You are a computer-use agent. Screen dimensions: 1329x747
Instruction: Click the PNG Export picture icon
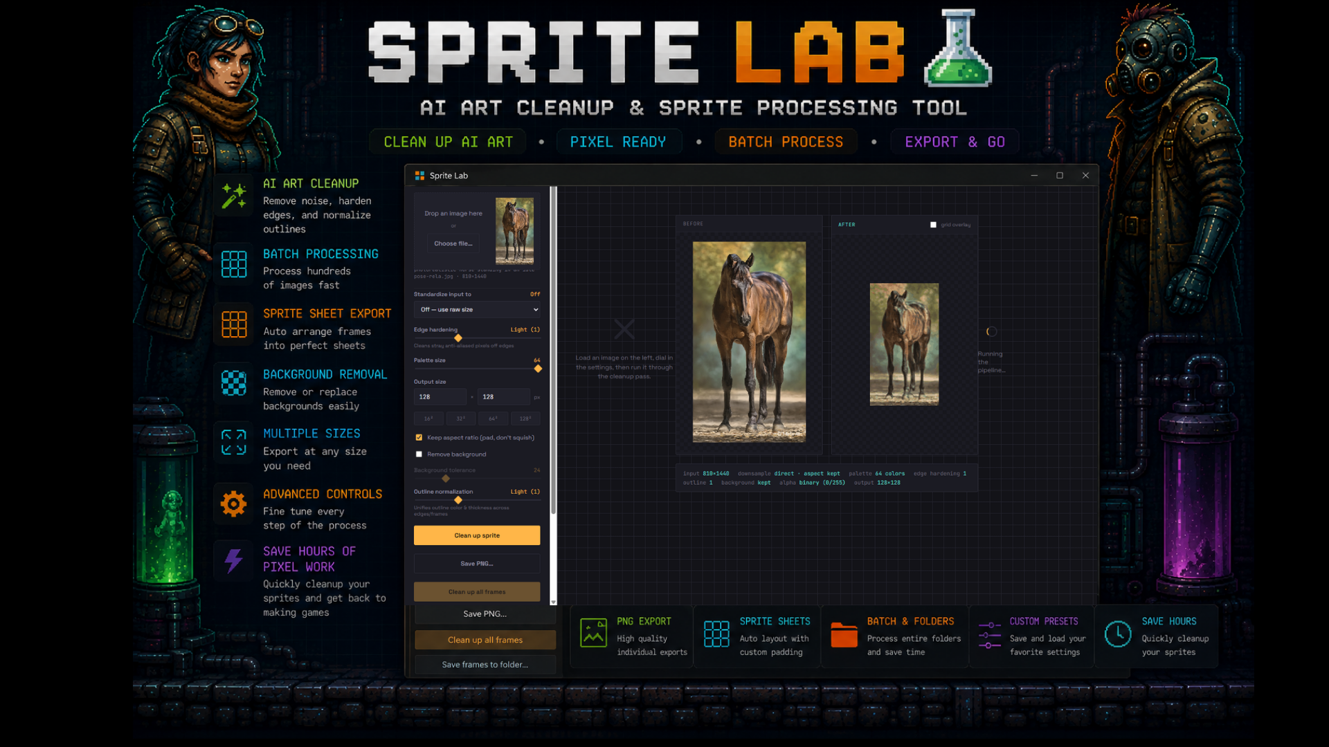tap(593, 633)
